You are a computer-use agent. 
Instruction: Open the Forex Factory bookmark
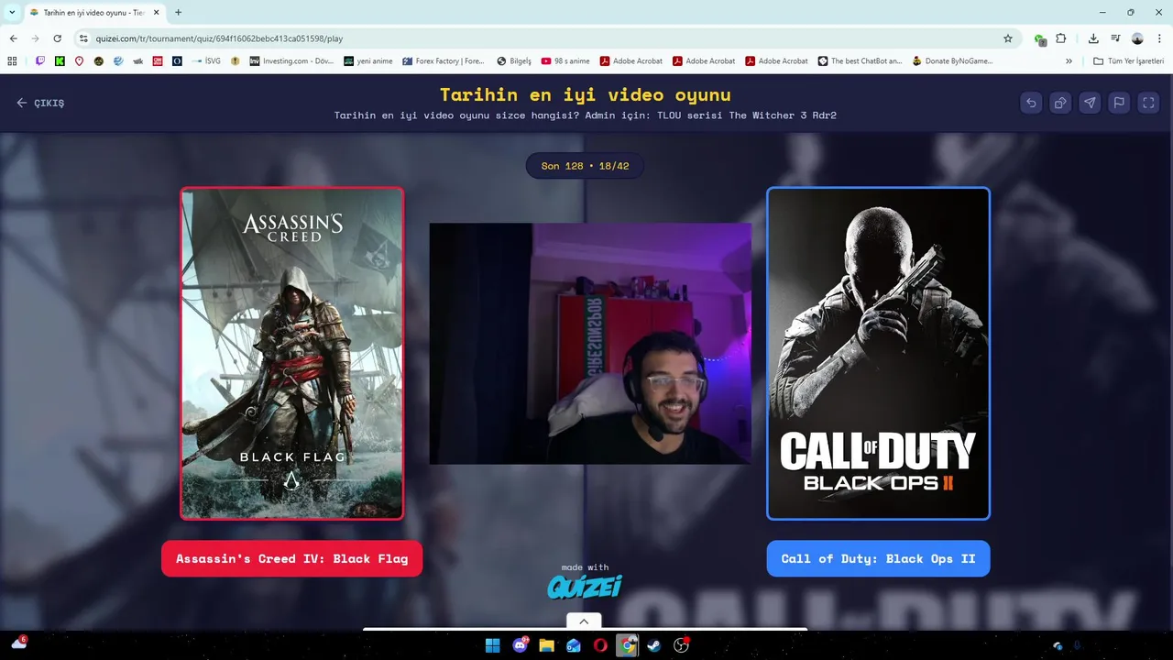click(444, 61)
